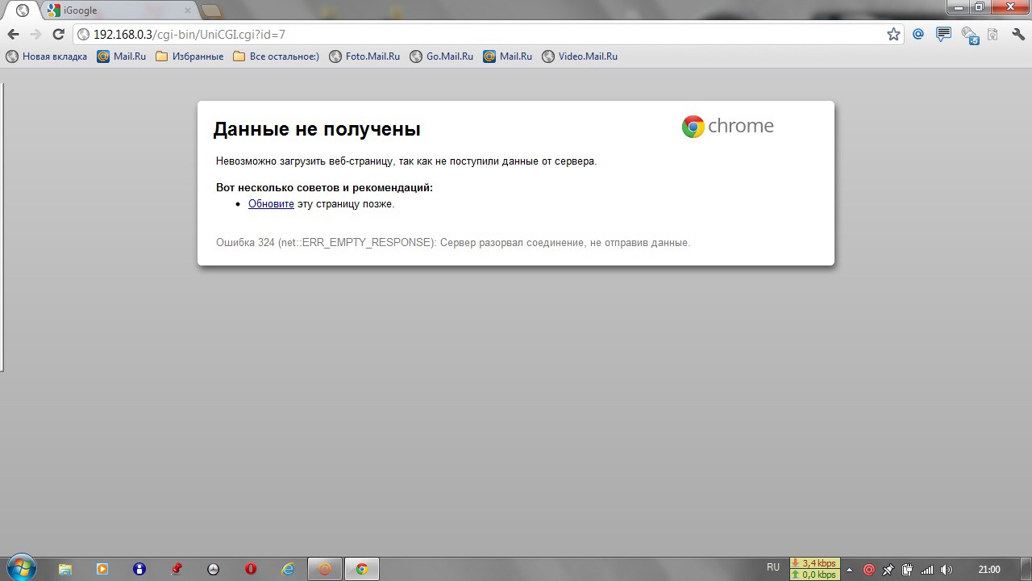
Task: Bookmark this page with the star icon
Action: tap(893, 35)
